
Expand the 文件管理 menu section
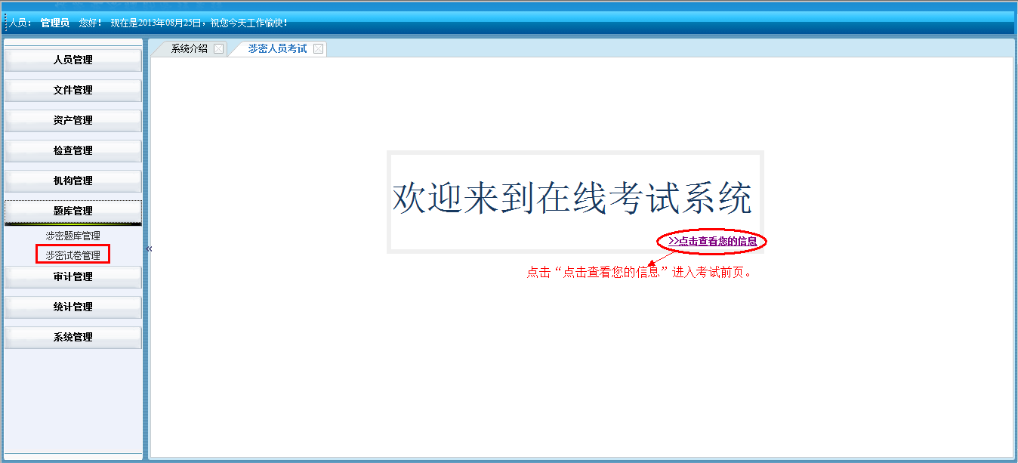73,90
